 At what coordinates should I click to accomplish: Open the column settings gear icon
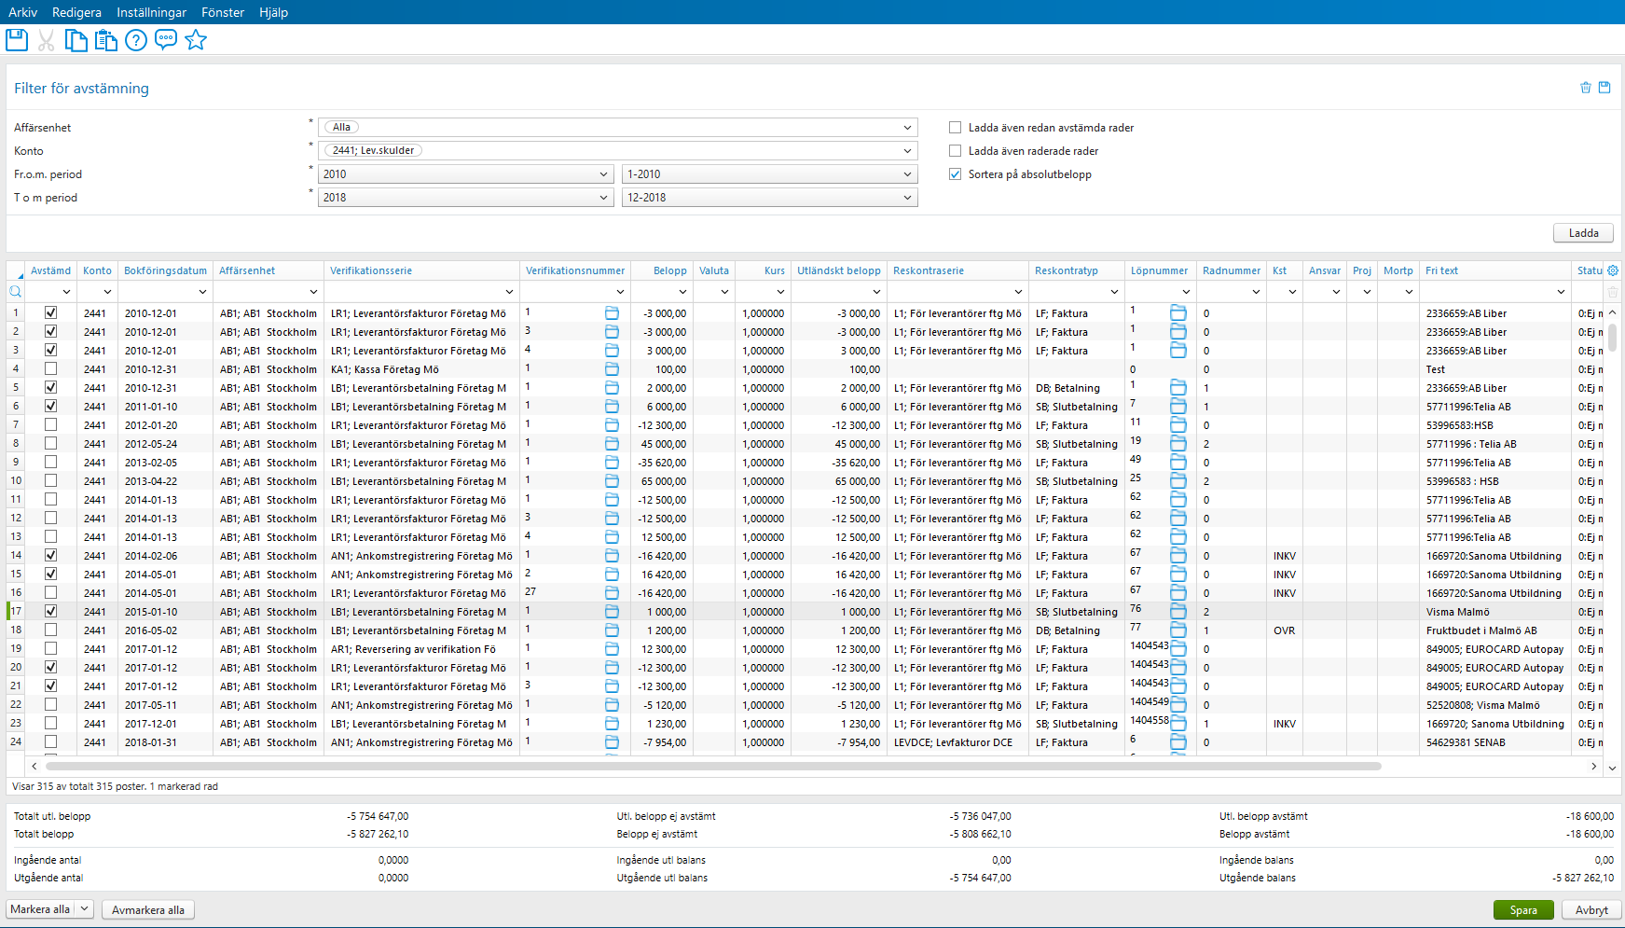click(1612, 270)
